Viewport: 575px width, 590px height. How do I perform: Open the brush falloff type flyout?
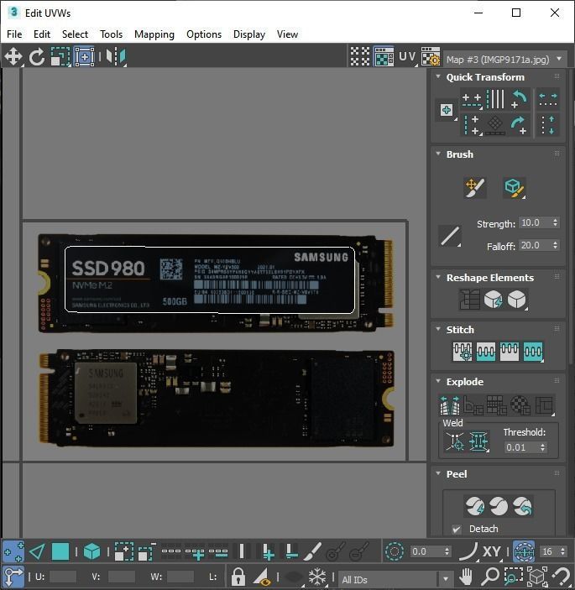tap(450, 237)
